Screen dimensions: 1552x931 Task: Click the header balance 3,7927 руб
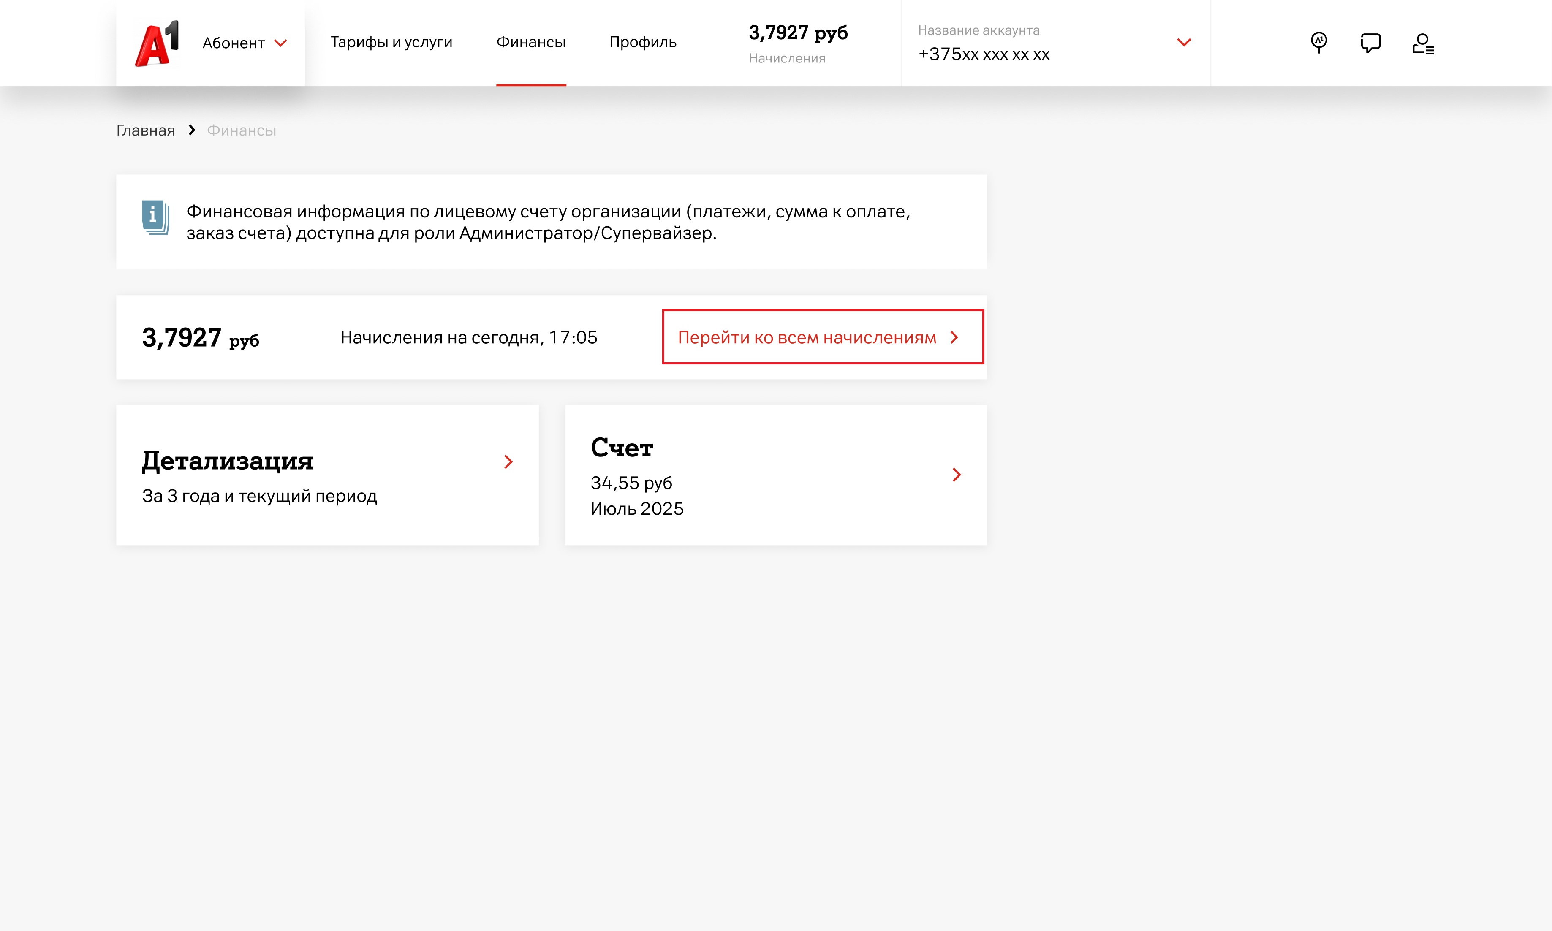[x=798, y=33]
